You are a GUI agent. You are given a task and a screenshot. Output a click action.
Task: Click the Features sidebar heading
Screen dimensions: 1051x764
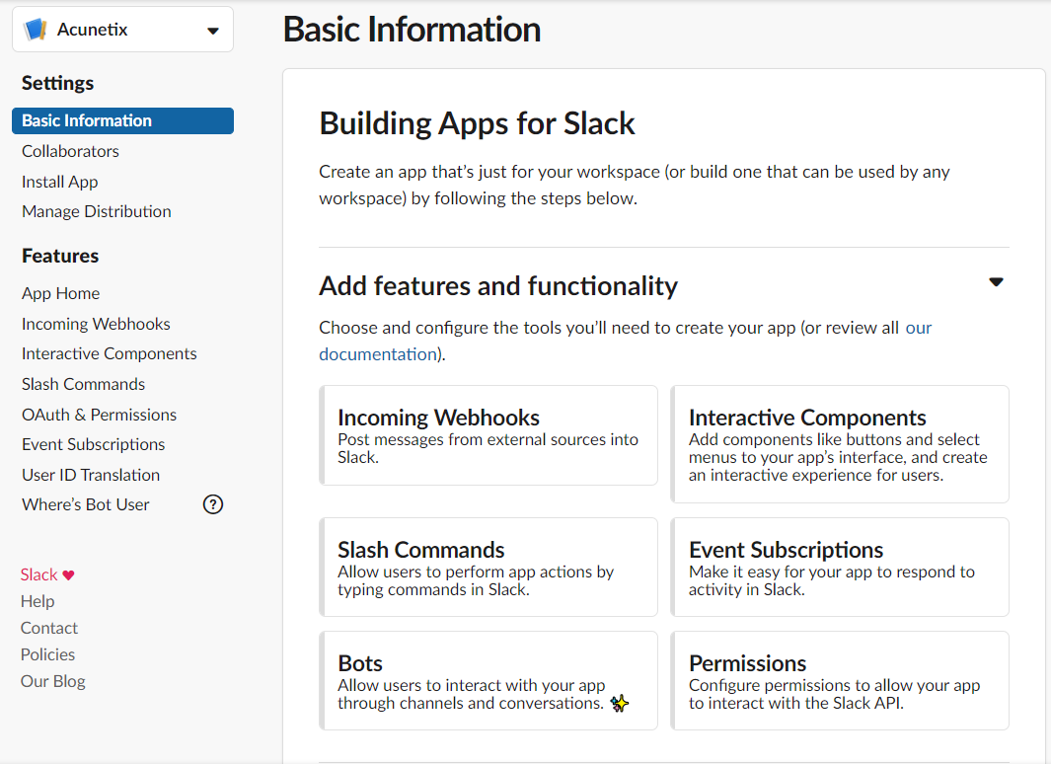tap(60, 256)
